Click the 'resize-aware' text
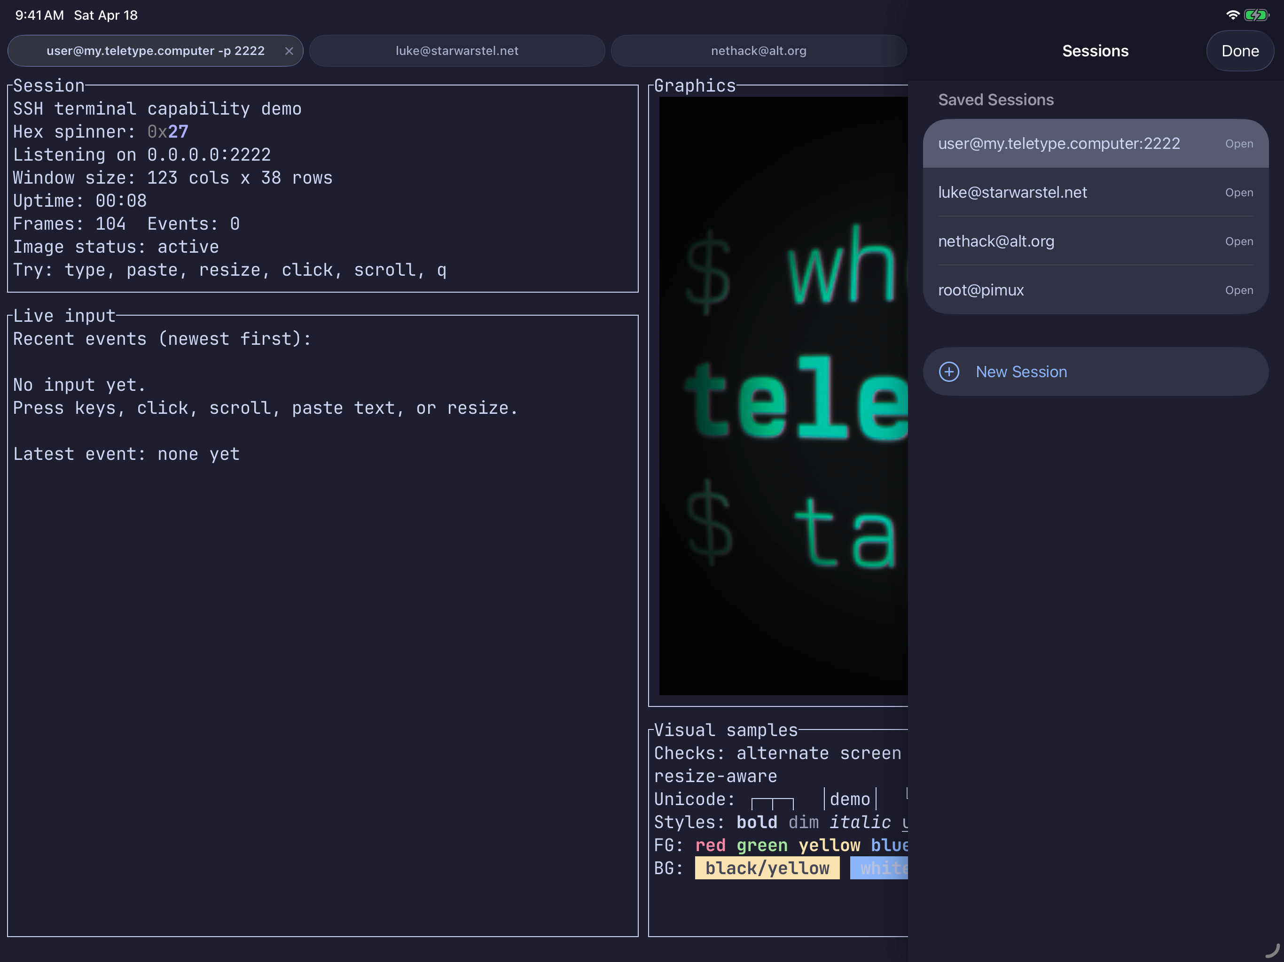Viewport: 1284px width, 962px height. point(715,776)
